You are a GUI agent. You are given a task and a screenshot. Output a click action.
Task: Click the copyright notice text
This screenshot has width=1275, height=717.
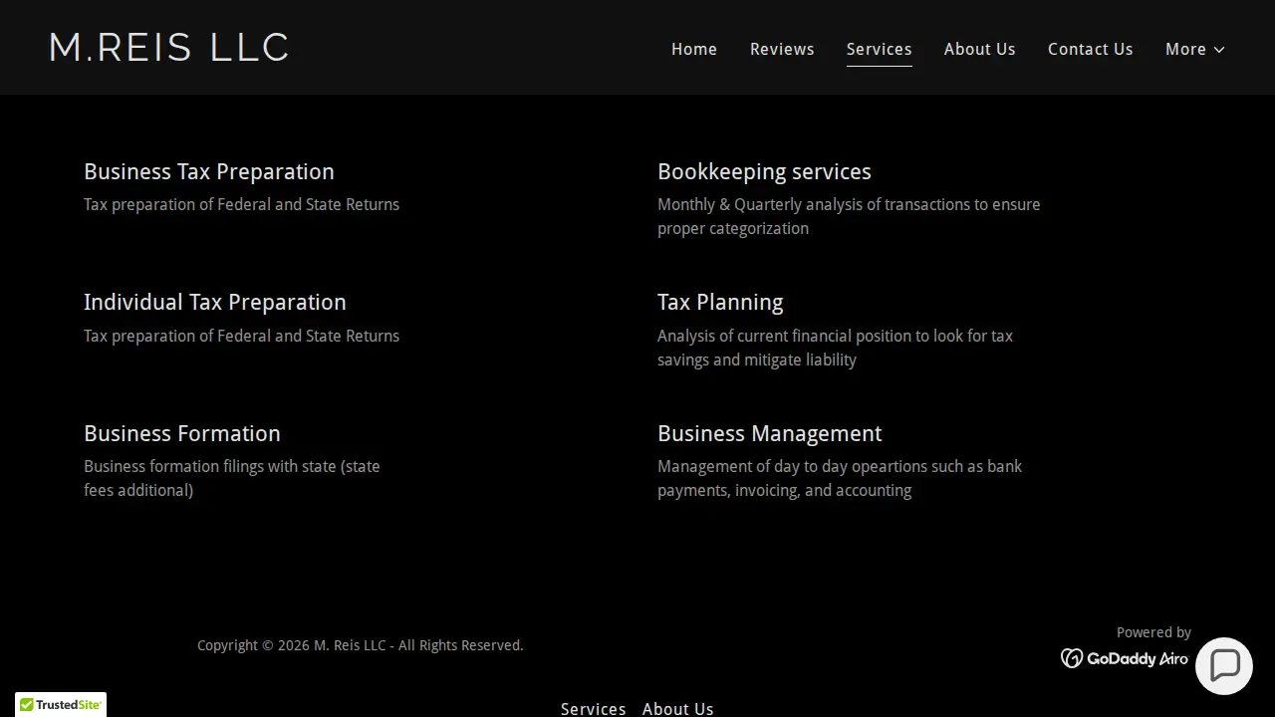click(361, 645)
